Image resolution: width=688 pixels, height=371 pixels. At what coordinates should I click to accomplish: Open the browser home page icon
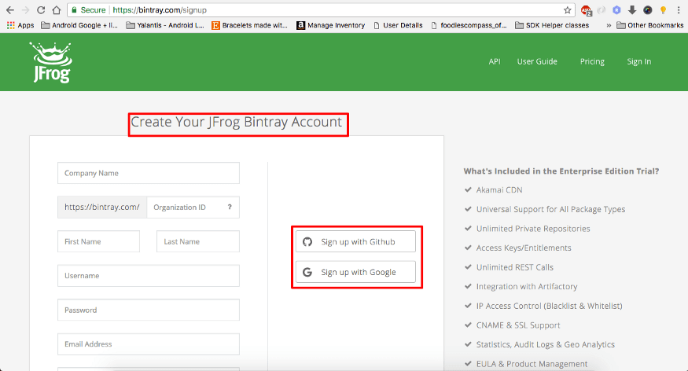(x=56, y=9)
